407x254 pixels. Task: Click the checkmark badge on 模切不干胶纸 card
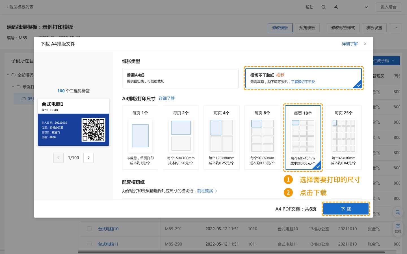tap(358, 85)
